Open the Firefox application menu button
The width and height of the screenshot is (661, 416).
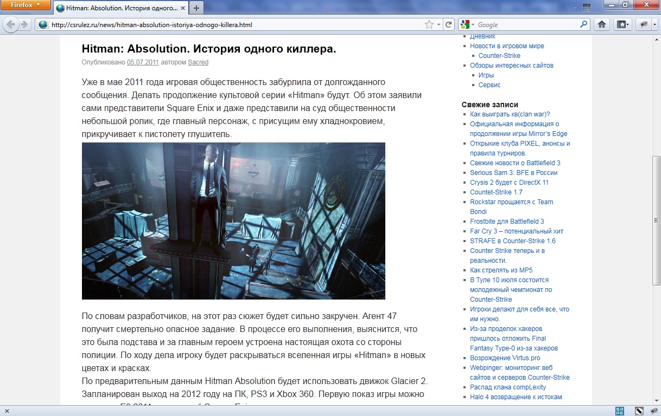[26, 5]
